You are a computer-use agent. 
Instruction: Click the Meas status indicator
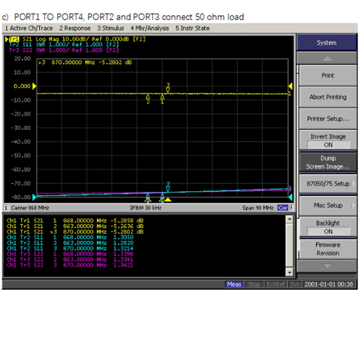pos(234,284)
